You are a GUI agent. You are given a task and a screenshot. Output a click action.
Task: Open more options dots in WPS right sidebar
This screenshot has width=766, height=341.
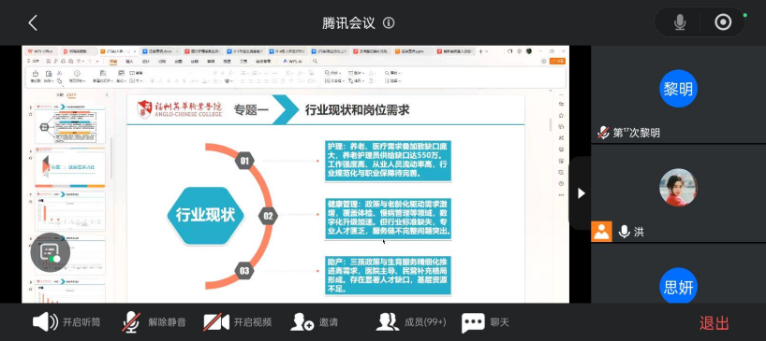(x=561, y=194)
